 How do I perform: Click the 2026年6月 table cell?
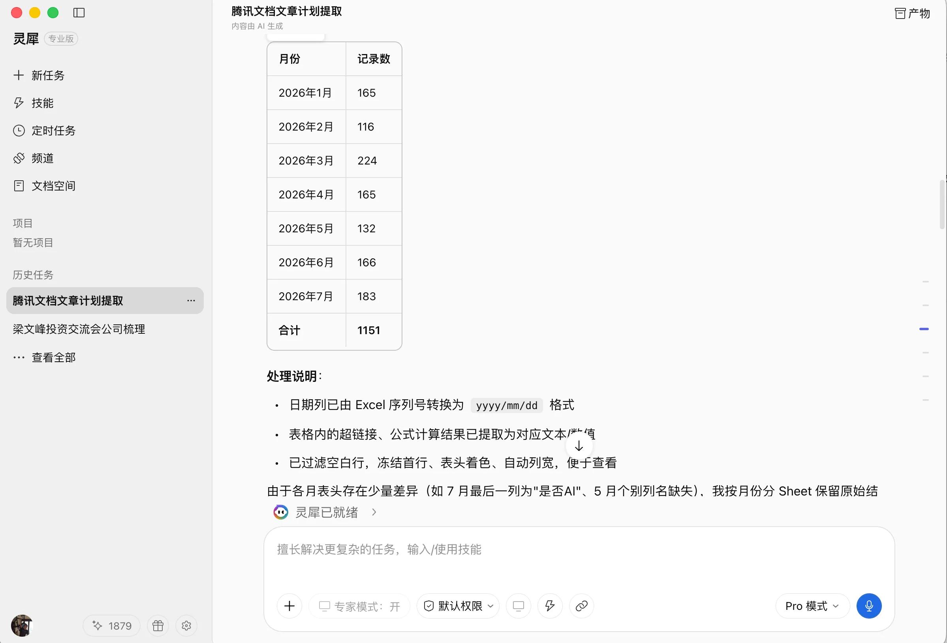pyautogui.click(x=306, y=262)
